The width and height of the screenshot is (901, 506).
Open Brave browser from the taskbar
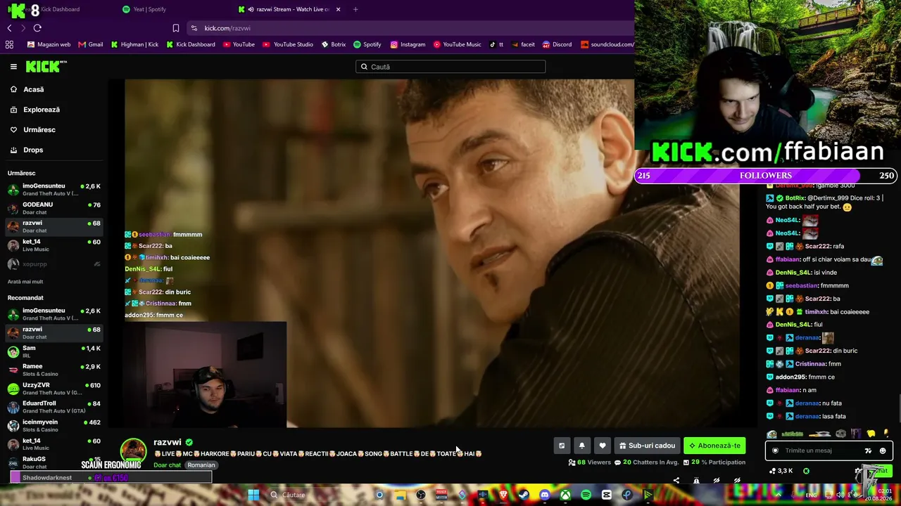(x=503, y=495)
